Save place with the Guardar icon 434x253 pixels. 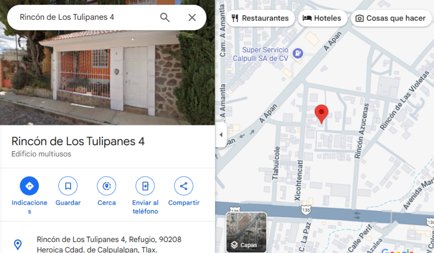pyautogui.click(x=68, y=186)
